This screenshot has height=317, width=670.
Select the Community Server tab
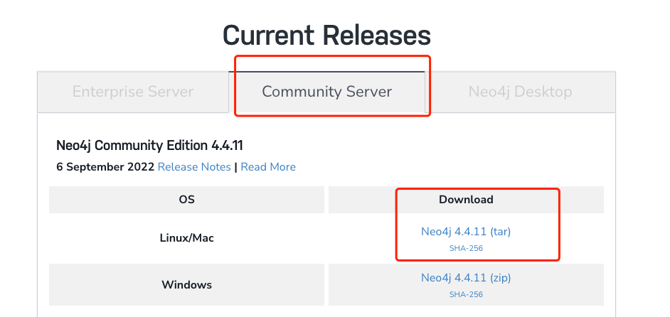327,92
